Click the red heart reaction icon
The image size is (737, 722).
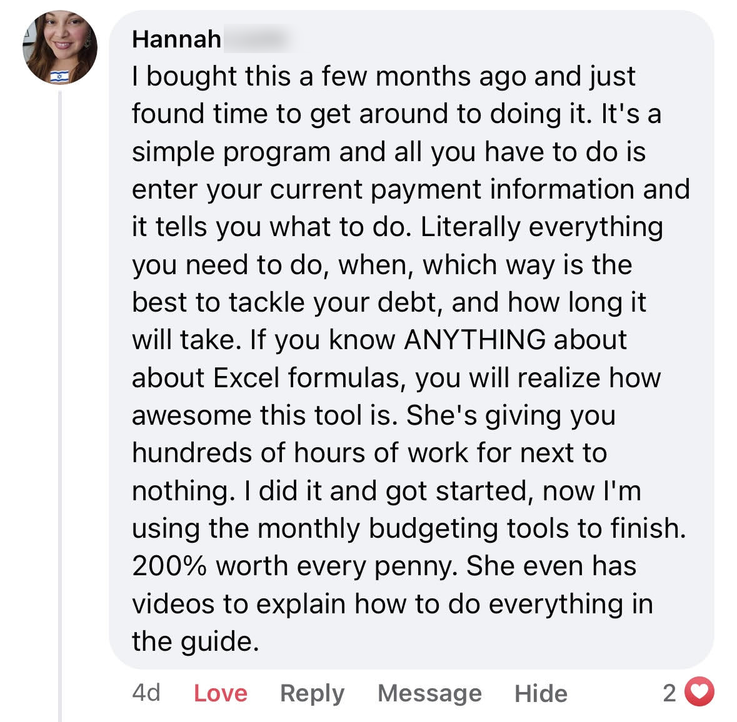point(699,691)
